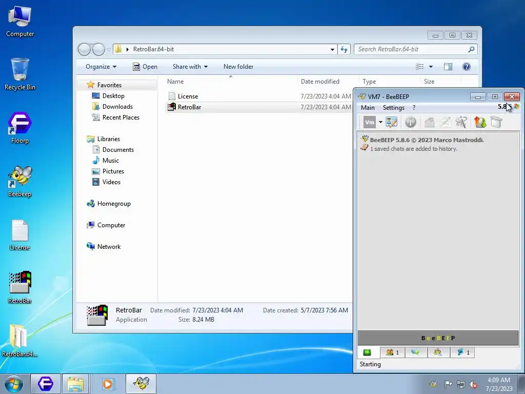Switch to the green activity tab in BeeBEEP
Viewport: 525px width, 394px height.
pos(367,352)
